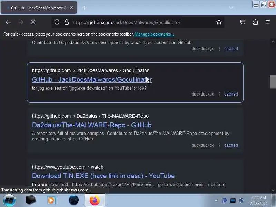
Task: Open GitHub - JackDoesMalwares/Gocullinator result
Action: click(92, 80)
